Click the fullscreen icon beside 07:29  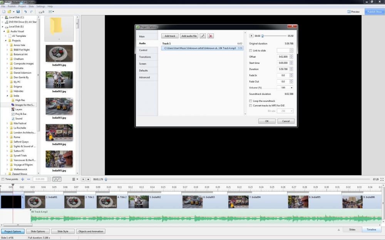pos(382,179)
